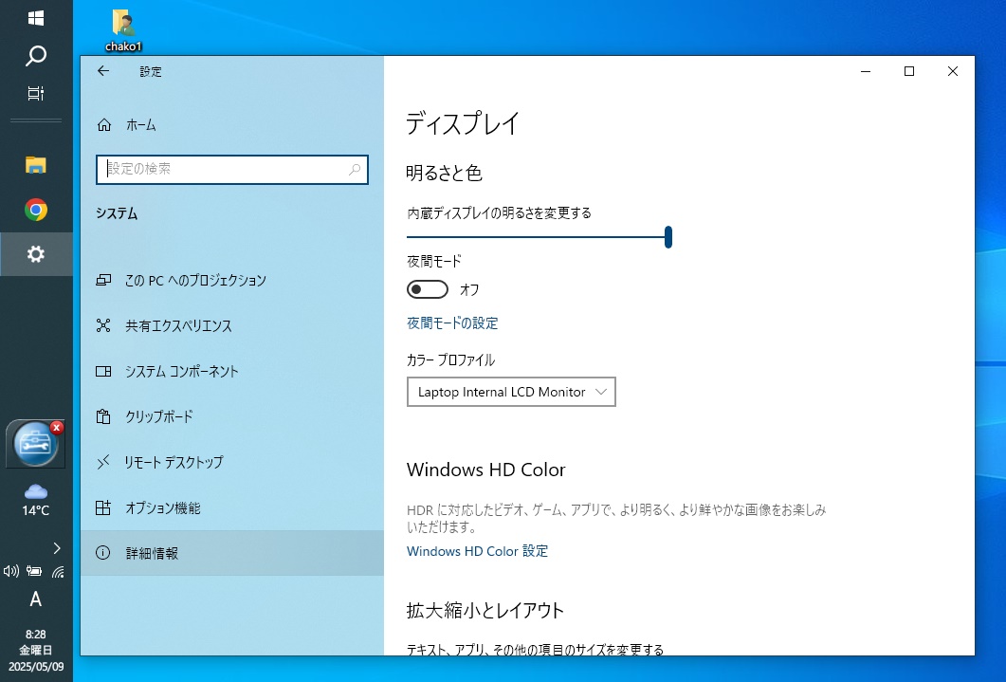The width and height of the screenshot is (1006, 682).
Task: Open この PC へのプロジェクション settings
Action: (x=232, y=281)
